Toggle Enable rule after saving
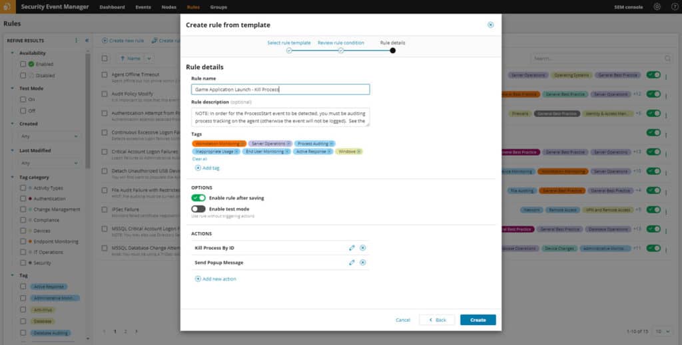Viewport: 682px width, 345px height. click(x=198, y=198)
